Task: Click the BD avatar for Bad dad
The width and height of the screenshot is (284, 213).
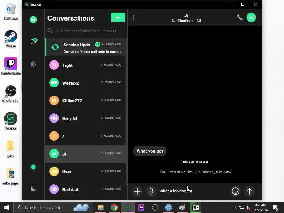Action: tap(54, 189)
